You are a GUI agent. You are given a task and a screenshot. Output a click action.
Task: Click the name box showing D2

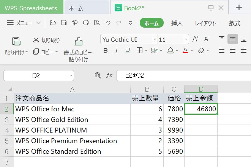click(x=36, y=75)
